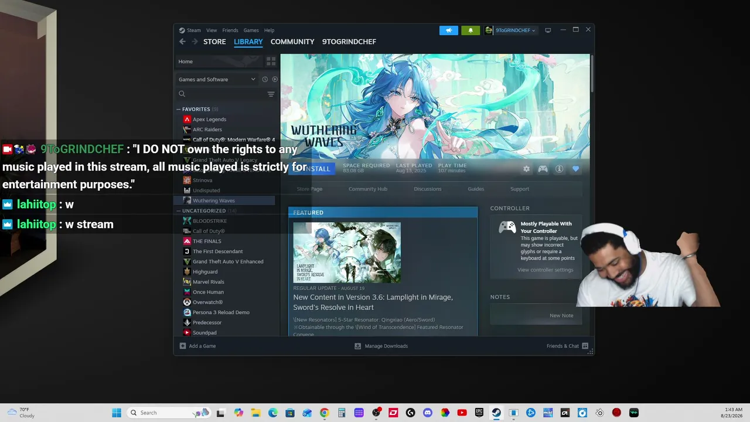Open Discord from the taskbar

coord(427,413)
